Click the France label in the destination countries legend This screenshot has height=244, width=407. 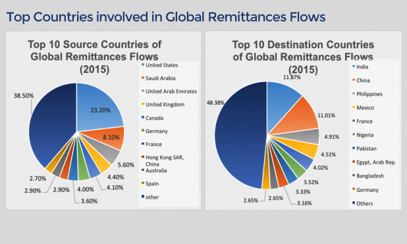tap(364, 122)
